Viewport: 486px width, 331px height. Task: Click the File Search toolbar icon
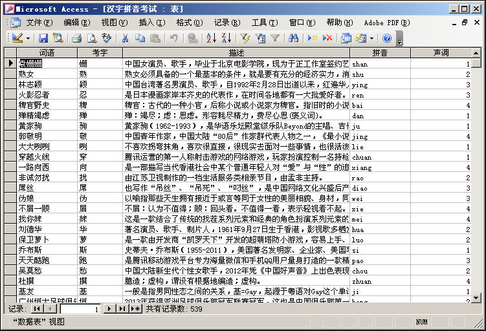point(58,38)
